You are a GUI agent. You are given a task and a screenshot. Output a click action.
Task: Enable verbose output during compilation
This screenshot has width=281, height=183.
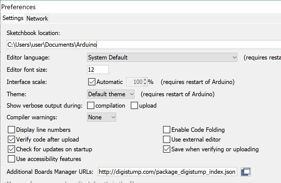[91, 106]
